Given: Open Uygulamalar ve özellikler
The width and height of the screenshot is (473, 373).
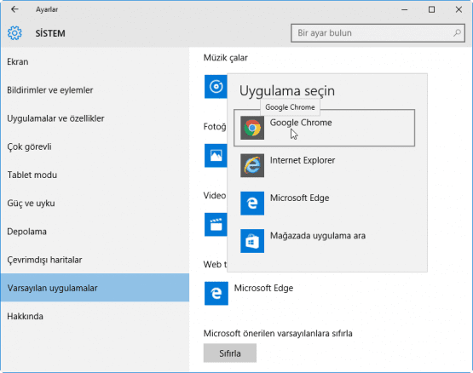Looking at the screenshot, I should click(95, 118).
